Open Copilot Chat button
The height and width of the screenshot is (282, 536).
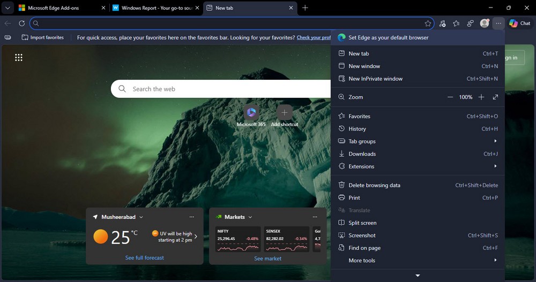(x=519, y=24)
